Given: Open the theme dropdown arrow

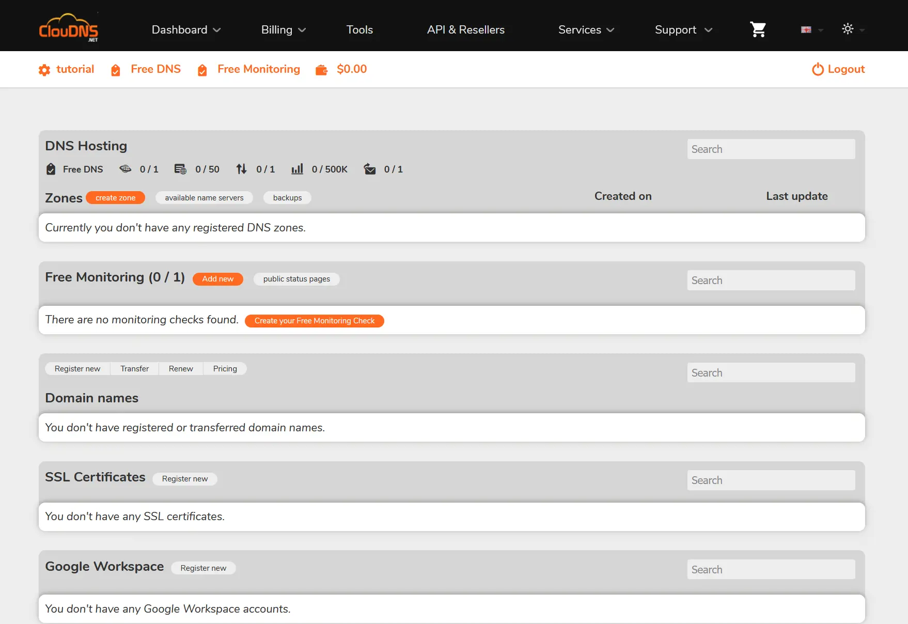Looking at the screenshot, I should pyautogui.click(x=862, y=30).
